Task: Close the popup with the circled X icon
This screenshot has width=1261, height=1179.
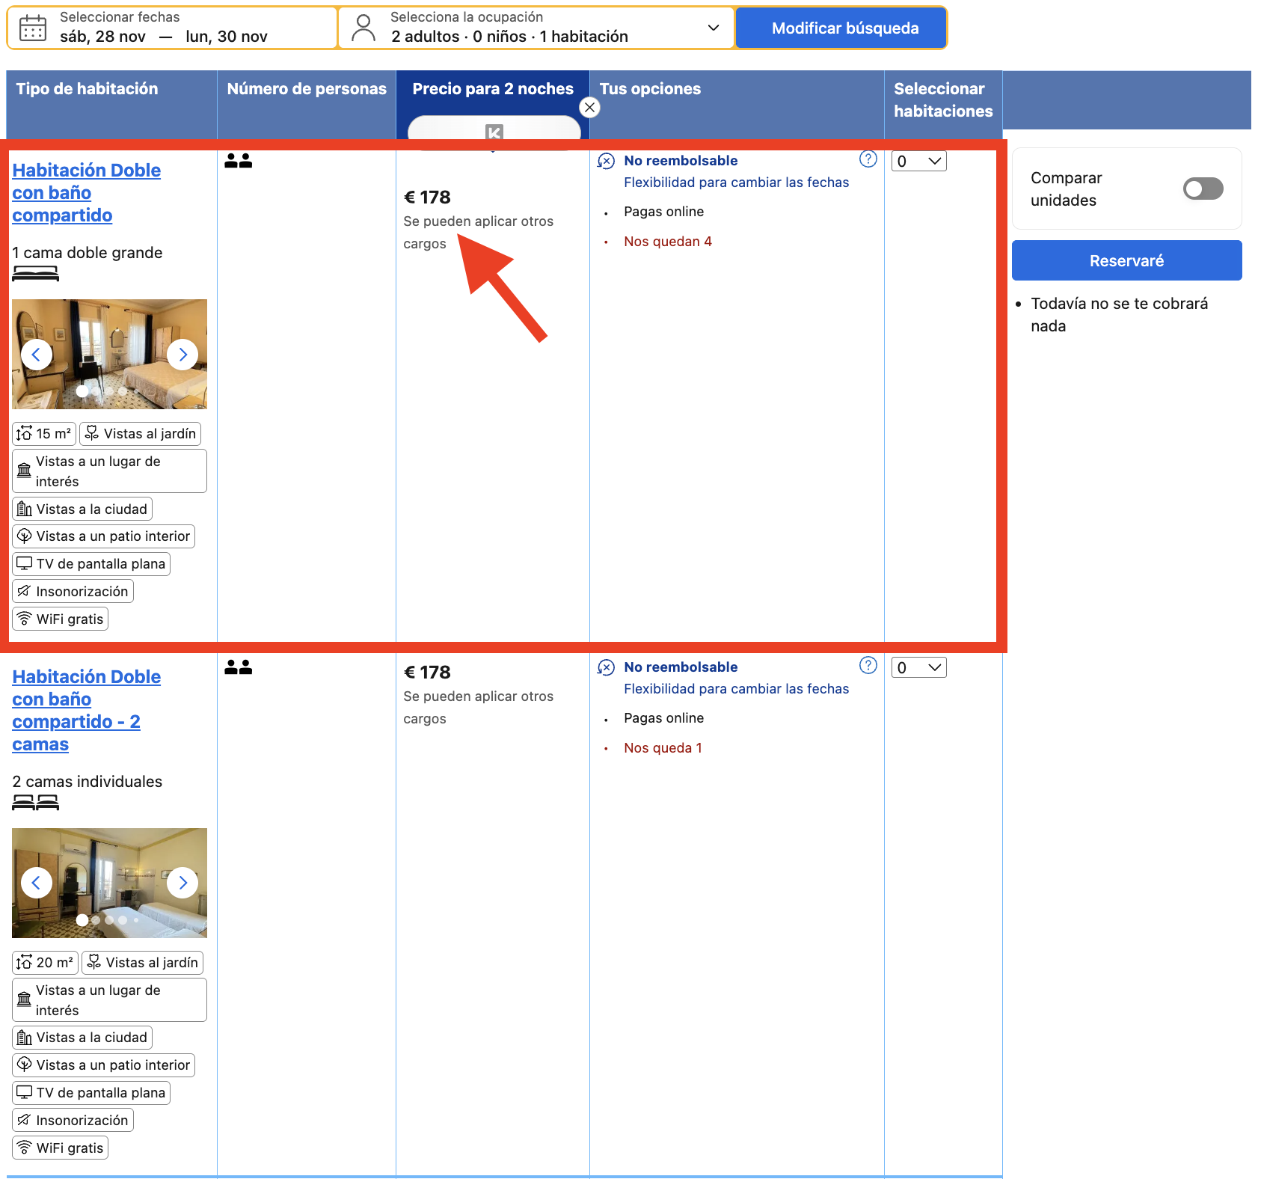Action: pyautogui.click(x=589, y=108)
